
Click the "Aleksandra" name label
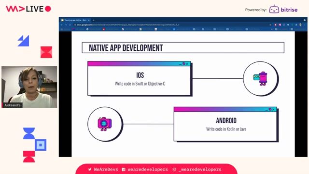point(13,105)
